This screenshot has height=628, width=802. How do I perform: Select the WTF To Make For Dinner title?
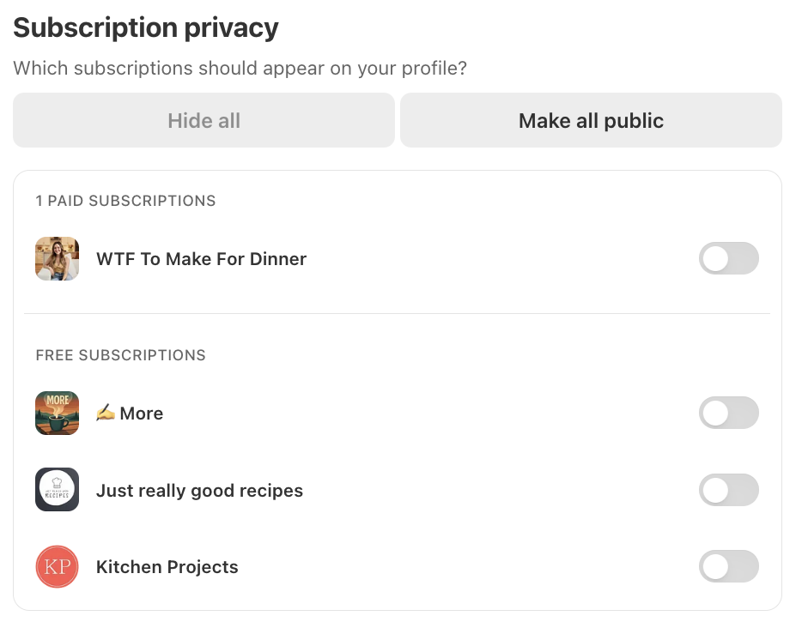[201, 258]
